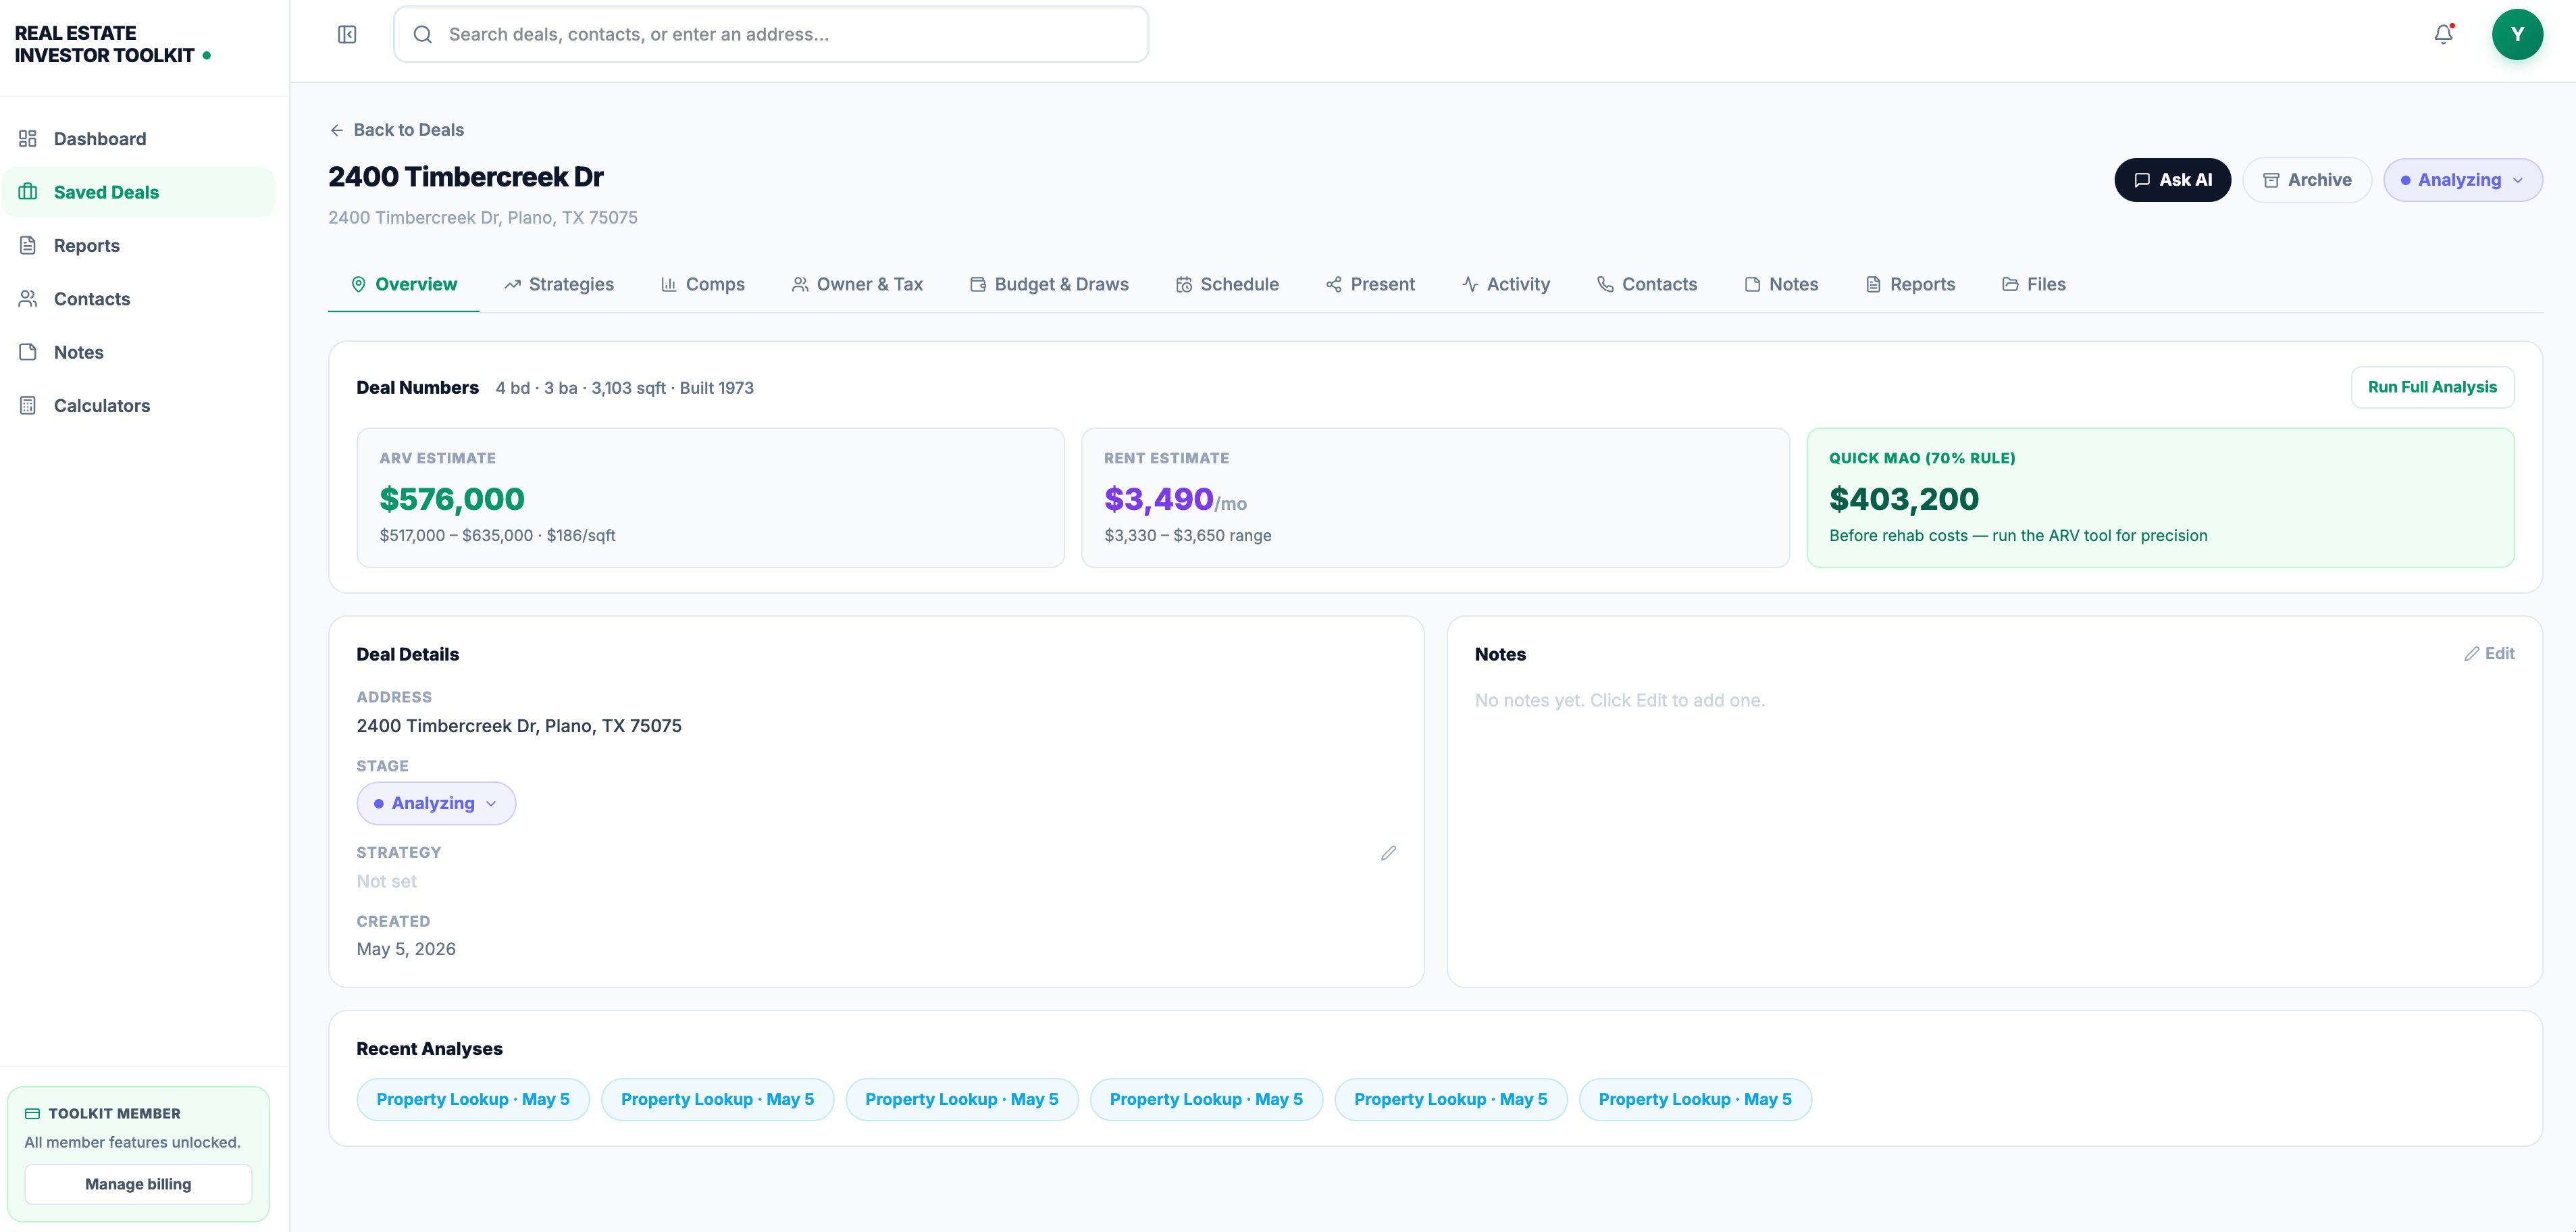Open the last Property Lookup · May 5 chip
Screen dimensions: 2576x1232
coord(1695,1099)
